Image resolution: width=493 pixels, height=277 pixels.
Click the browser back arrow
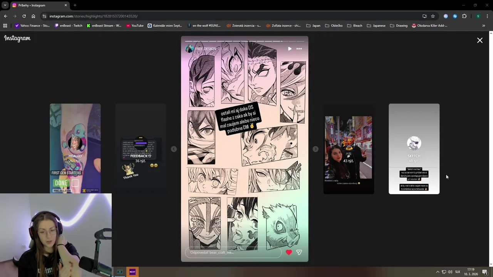pos(5,16)
